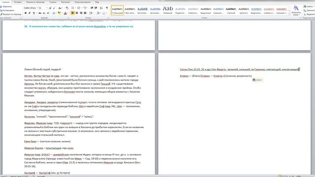Open the Font dialog launcher

[68, 18]
